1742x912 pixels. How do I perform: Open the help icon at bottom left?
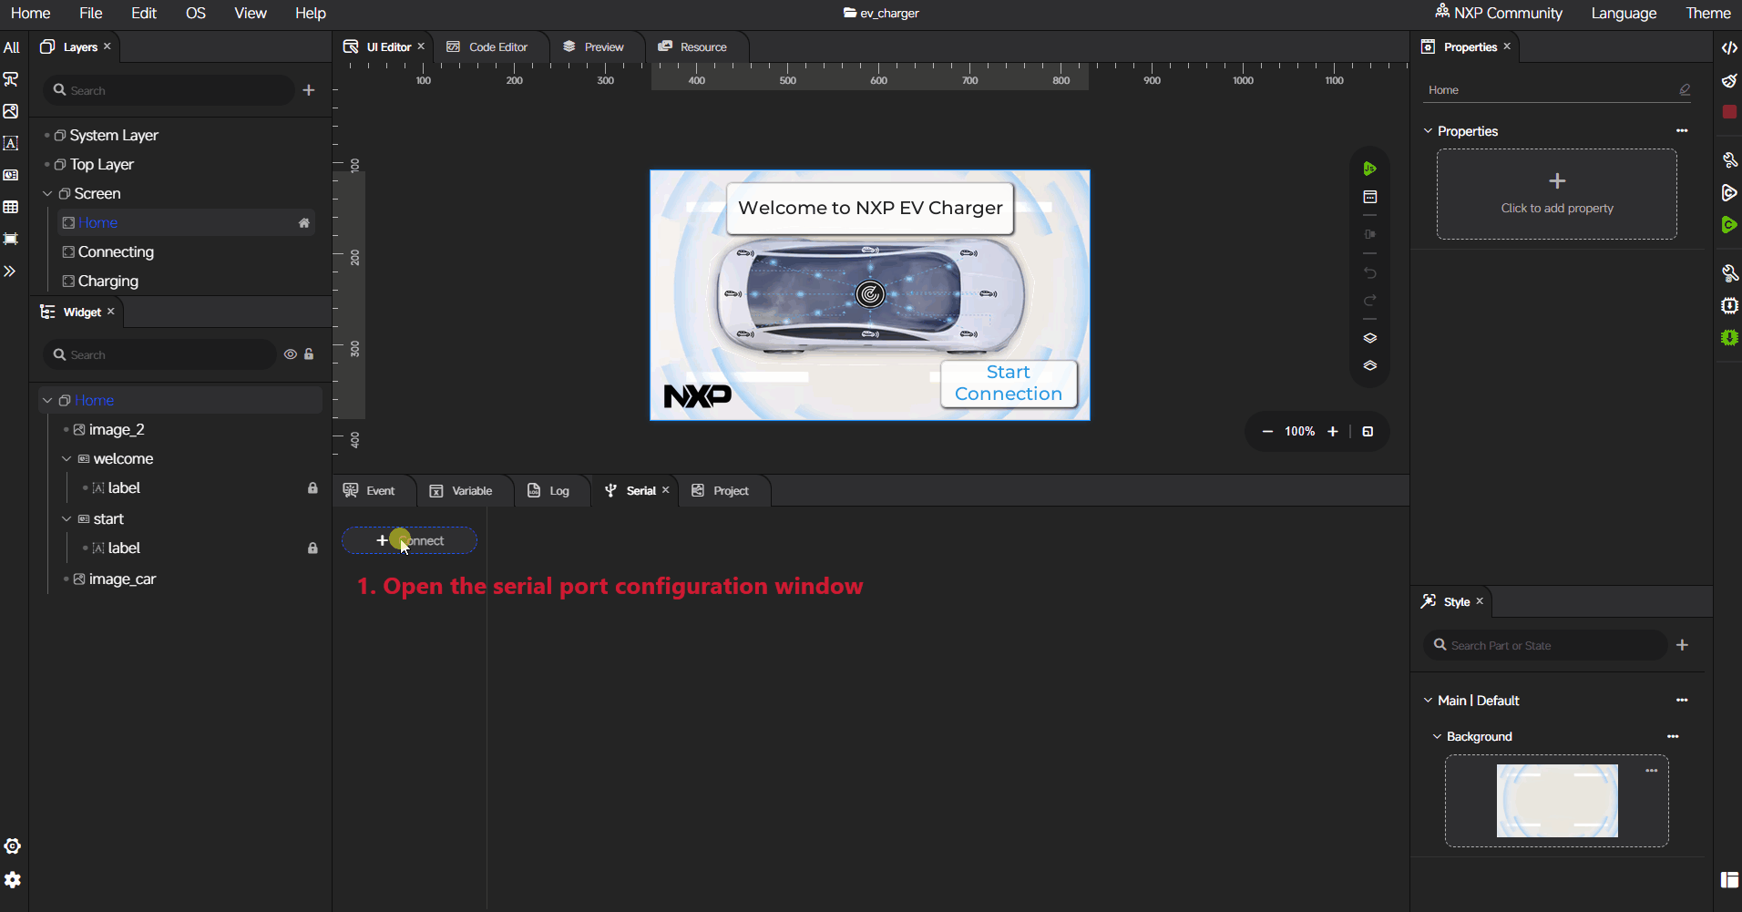12,846
